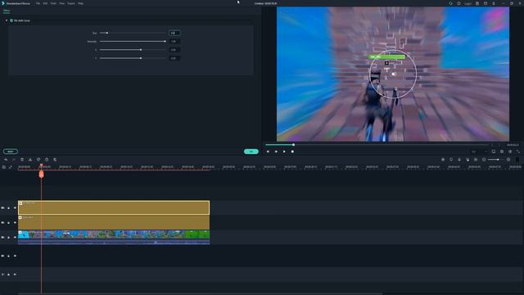
Task: Click the Undo arrow icon
Action: (x=6, y=160)
